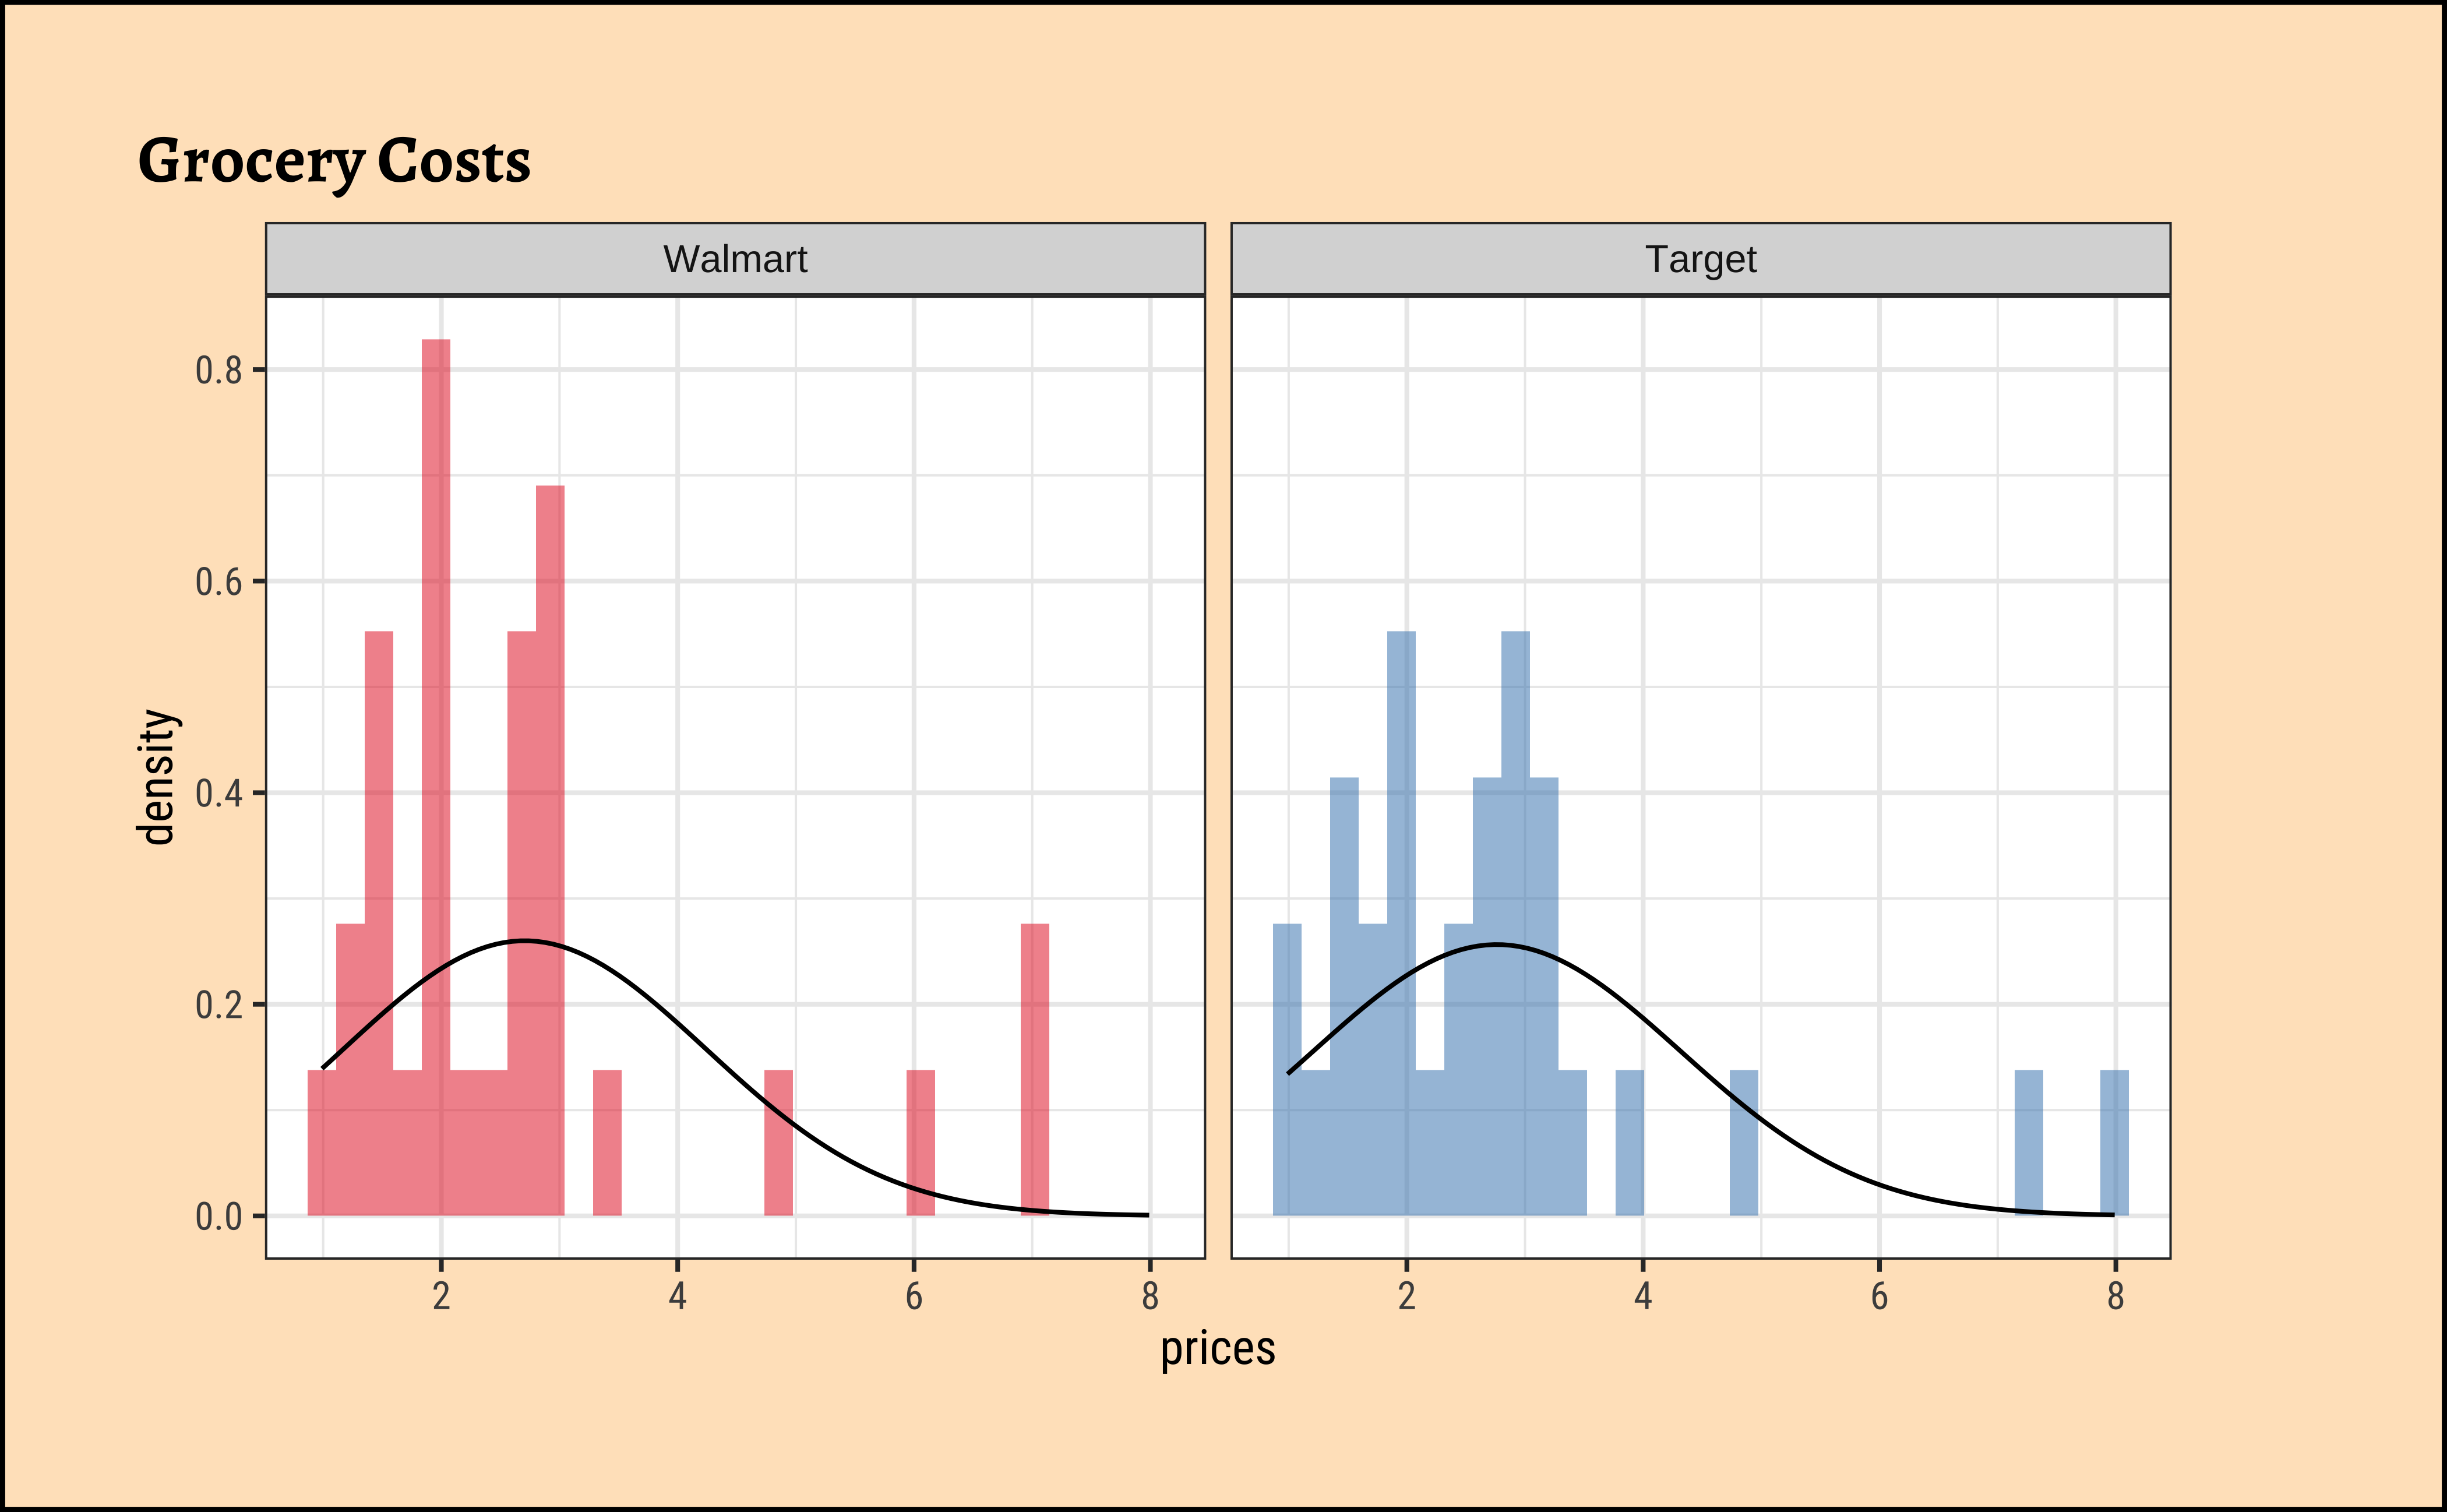Image resolution: width=2447 pixels, height=1512 pixels.
Task: Click the tallest red bar in Walmart panel
Action: 436,700
